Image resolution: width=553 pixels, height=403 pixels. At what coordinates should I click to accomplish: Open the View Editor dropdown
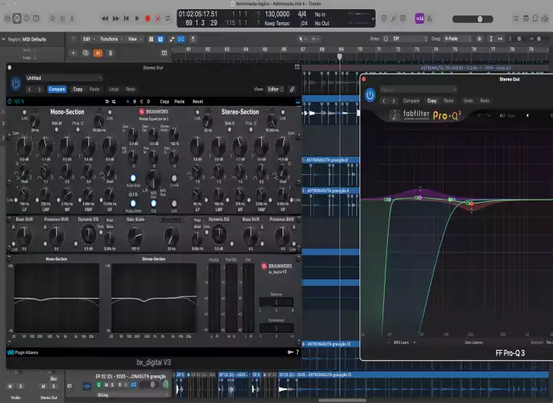276,89
